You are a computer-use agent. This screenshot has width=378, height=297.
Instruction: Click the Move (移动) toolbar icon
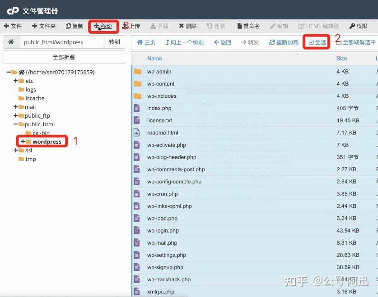coord(96,26)
